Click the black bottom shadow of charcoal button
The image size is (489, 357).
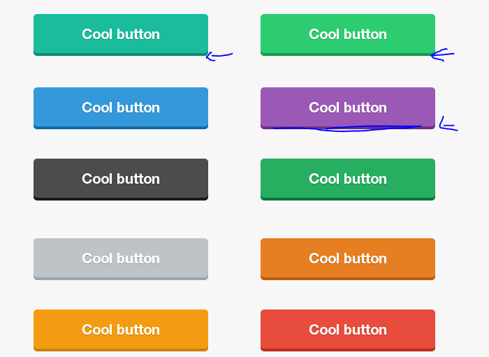[x=120, y=198]
